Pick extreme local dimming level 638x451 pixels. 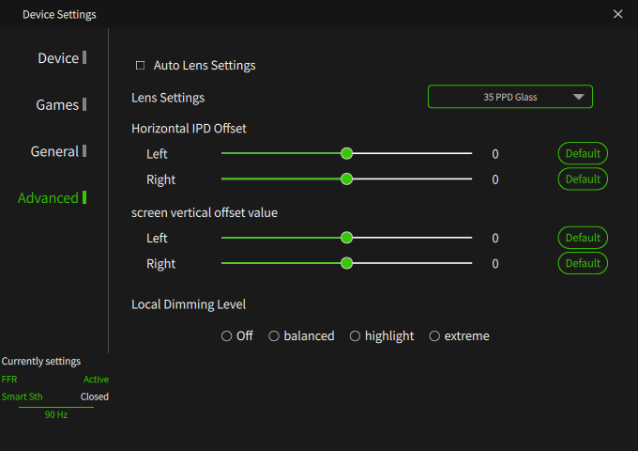(x=434, y=336)
